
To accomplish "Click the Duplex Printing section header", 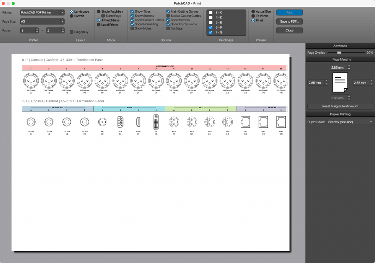I will pyautogui.click(x=340, y=114).
